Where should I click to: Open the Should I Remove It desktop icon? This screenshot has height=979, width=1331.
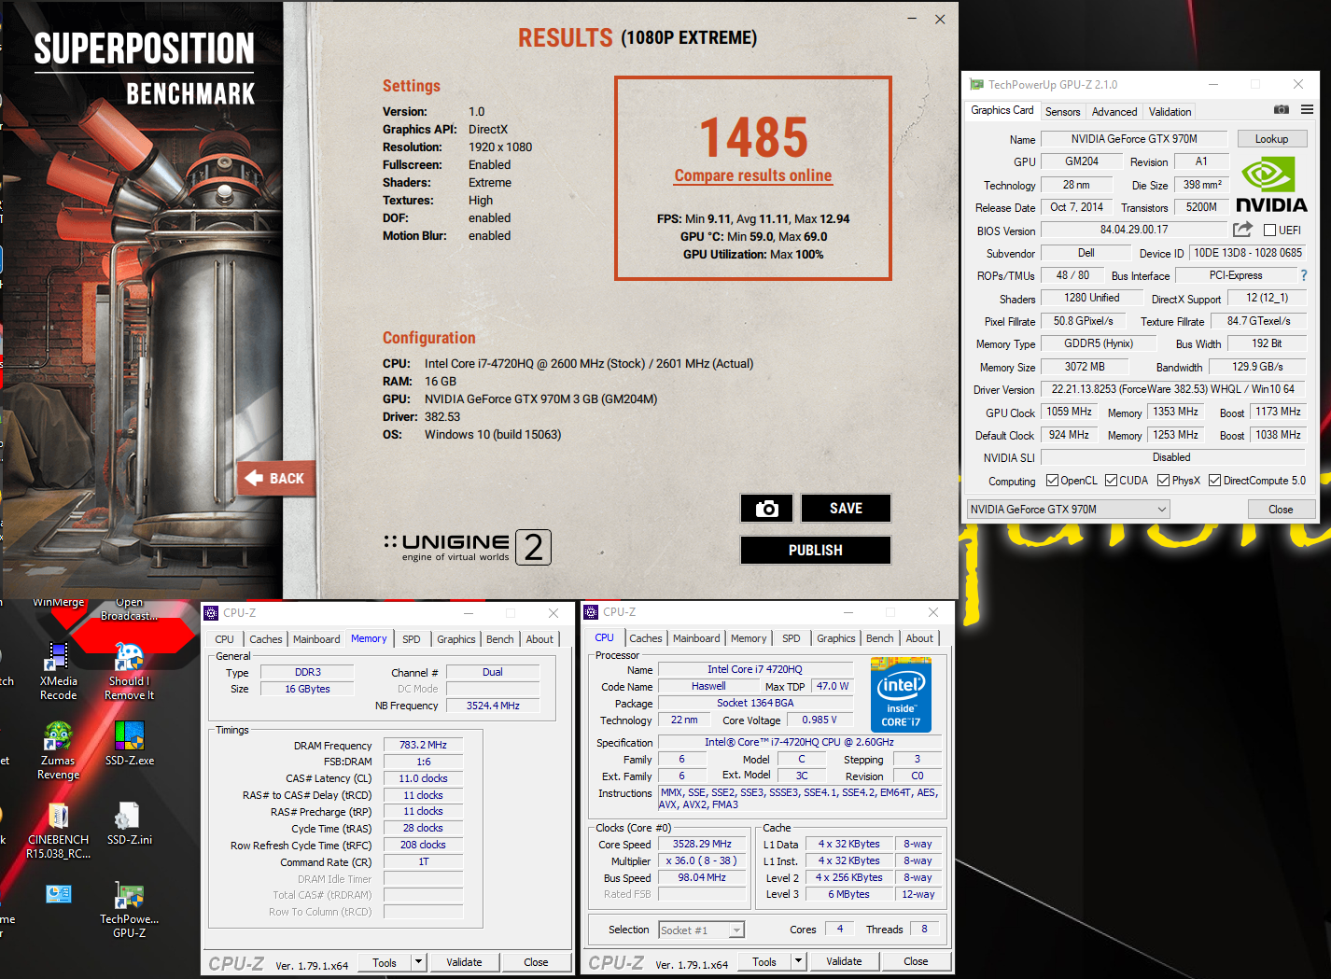tap(129, 670)
